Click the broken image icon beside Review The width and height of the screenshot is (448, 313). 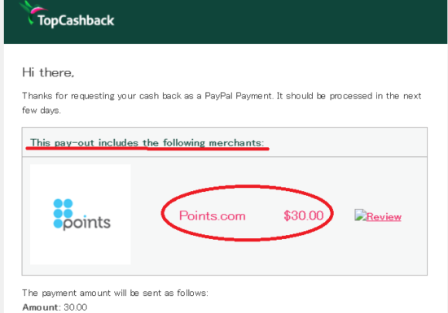pos(360,215)
